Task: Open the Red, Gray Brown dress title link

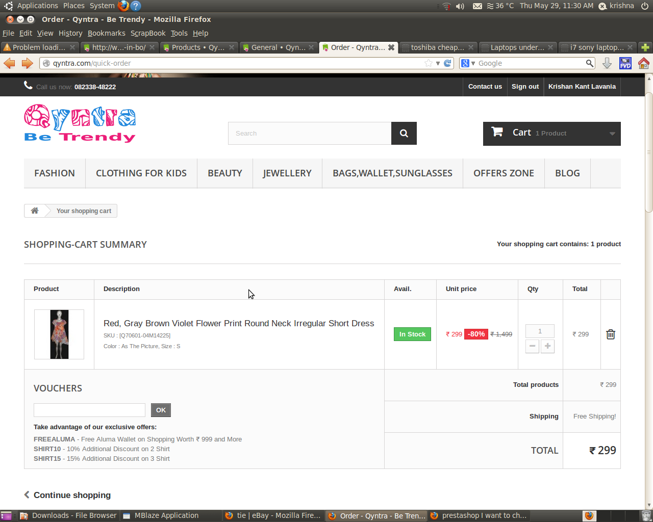Action: click(x=239, y=323)
